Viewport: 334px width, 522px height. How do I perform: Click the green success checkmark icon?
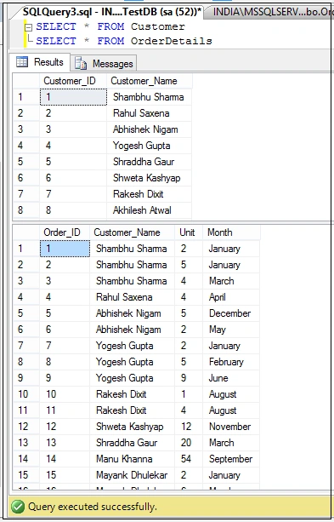(x=18, y=507)
